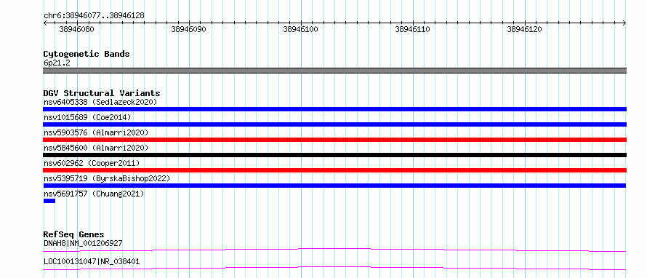Open DNAH8|NM_001206927 gene label
Viewport: 647px width, 278px height.
click(83, 243)
